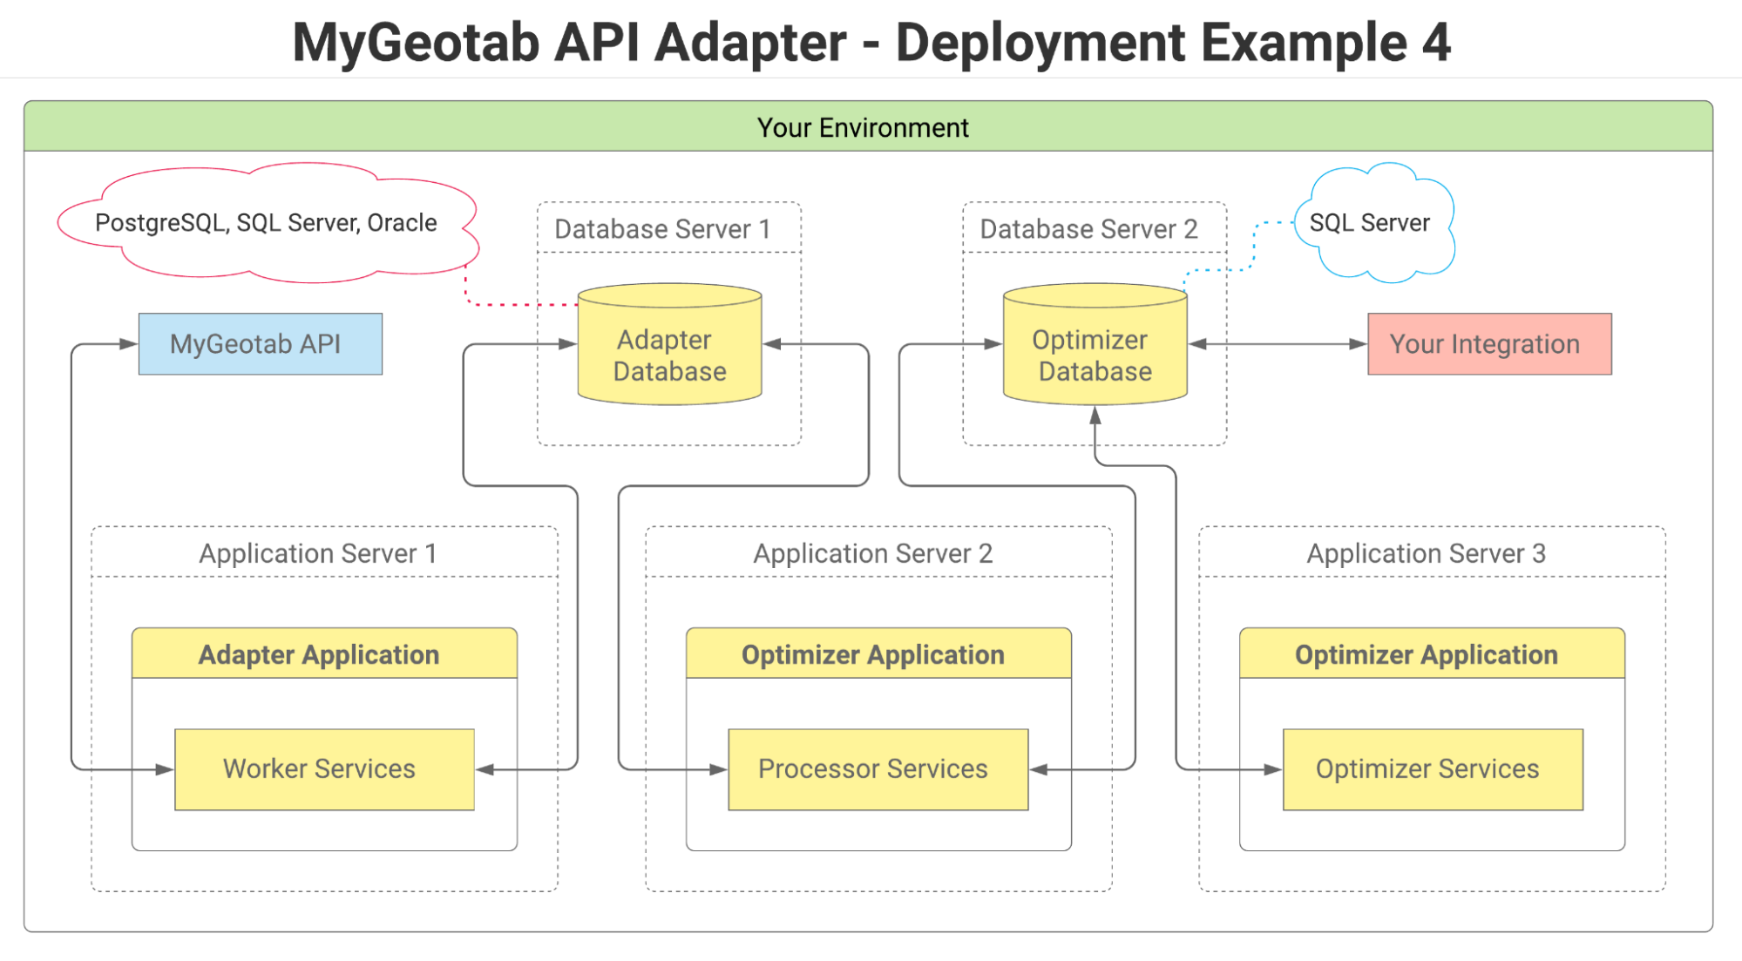This screenshot has height=961, width=1742.
Task: Click the PostgreSQL, SQL Server, Oracle cloud shape
Action: point(266,222)
